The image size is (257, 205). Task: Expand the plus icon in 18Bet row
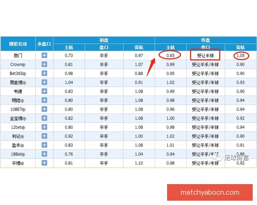[44, 154]
